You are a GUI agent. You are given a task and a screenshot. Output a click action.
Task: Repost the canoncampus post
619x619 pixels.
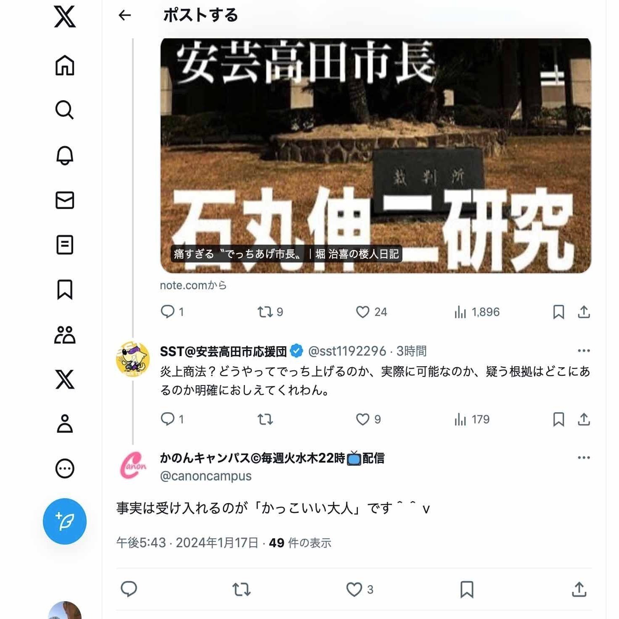pos(242,589)
